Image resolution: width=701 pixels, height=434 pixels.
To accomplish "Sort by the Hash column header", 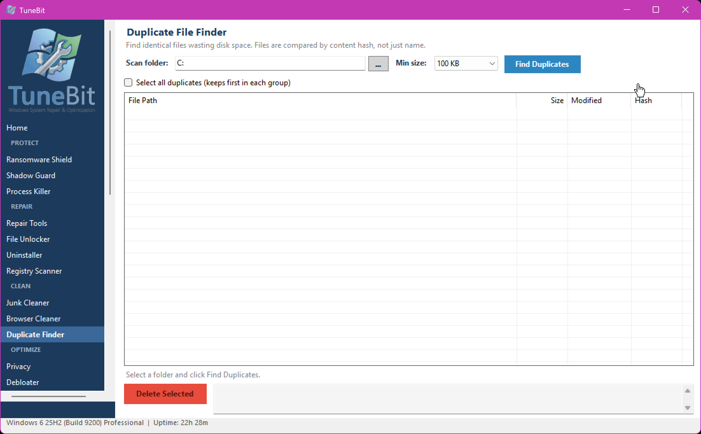I will click(656, 101).
